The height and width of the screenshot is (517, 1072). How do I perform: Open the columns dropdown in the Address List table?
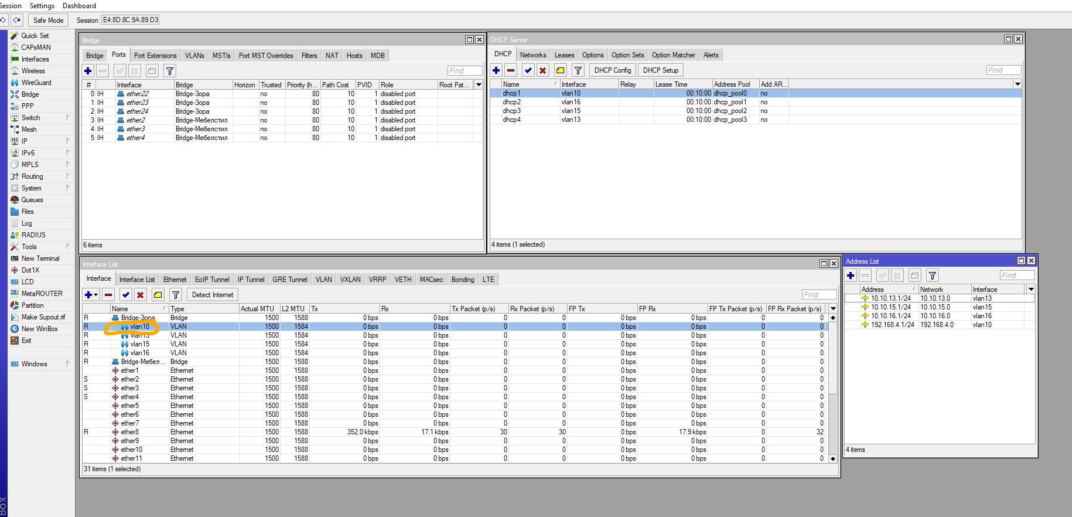1031,290
